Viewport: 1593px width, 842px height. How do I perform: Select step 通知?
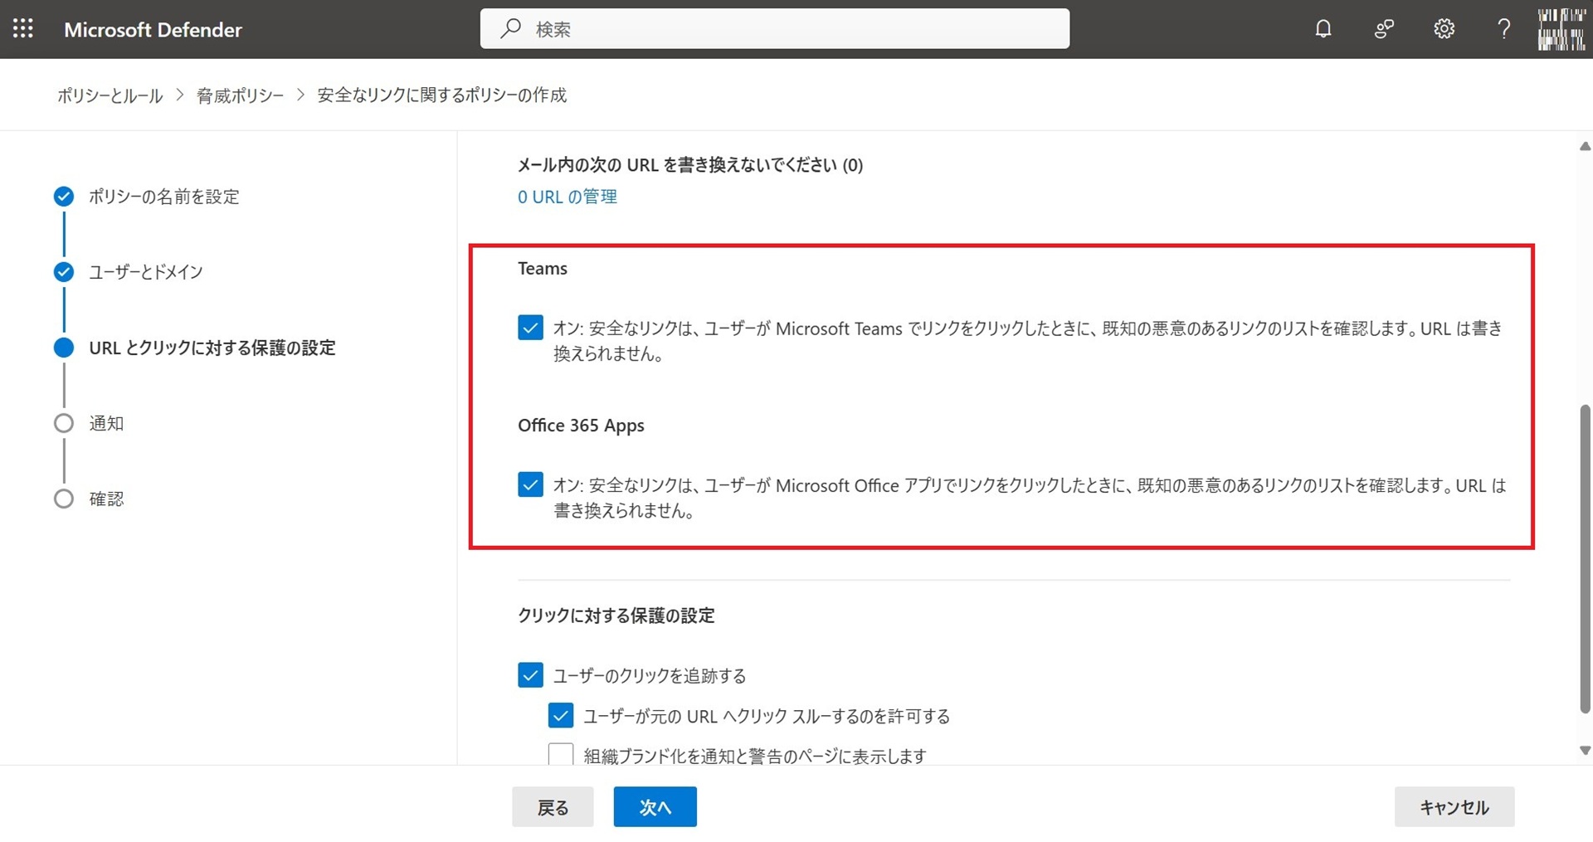click(106, 423)
